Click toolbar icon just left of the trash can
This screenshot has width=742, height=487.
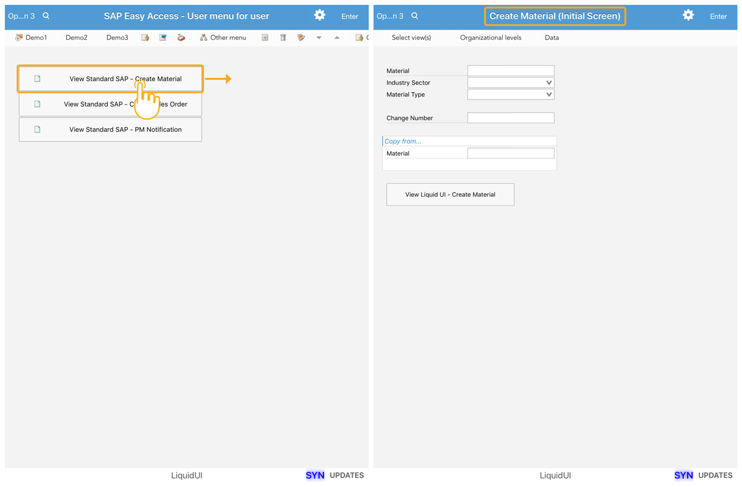(x=265, y=38)
